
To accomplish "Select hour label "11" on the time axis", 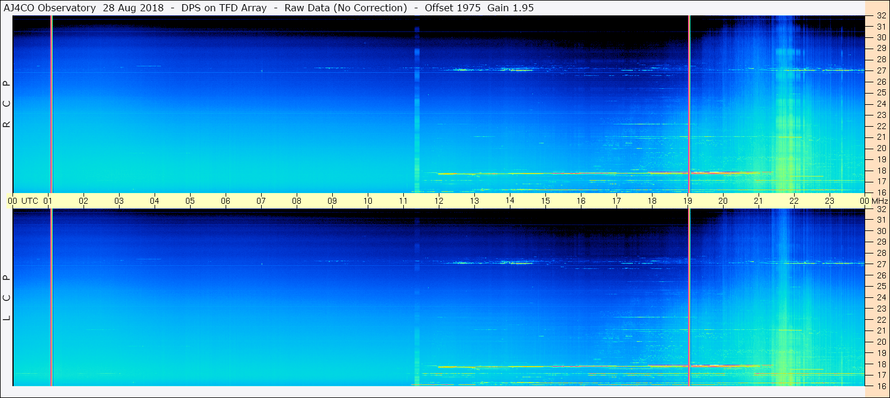I will click(403, 201).
